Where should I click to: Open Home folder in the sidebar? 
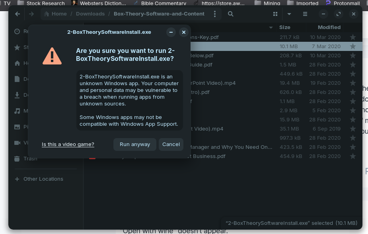coord(21,63)
